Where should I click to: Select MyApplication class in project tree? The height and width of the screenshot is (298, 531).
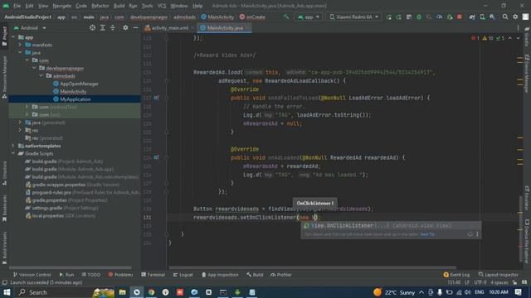click(x=72, y=99)
